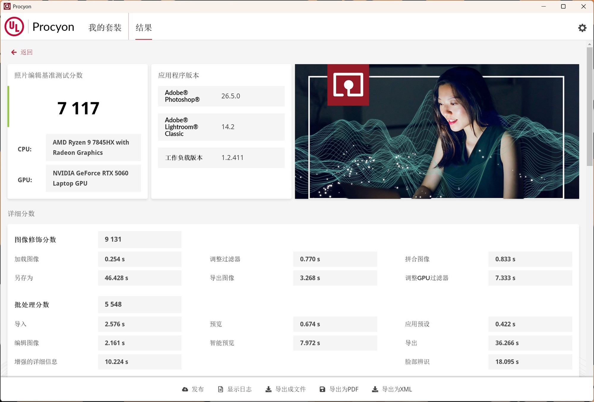This screenshot has width=594, height=402.
Task: Click the back arrow icon beside 返回
Action: (x=14, y=52)
